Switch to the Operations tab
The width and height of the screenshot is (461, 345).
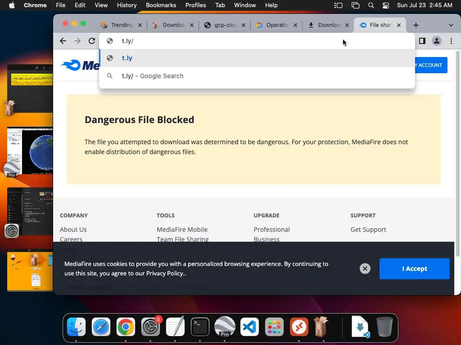click(272, 25)
